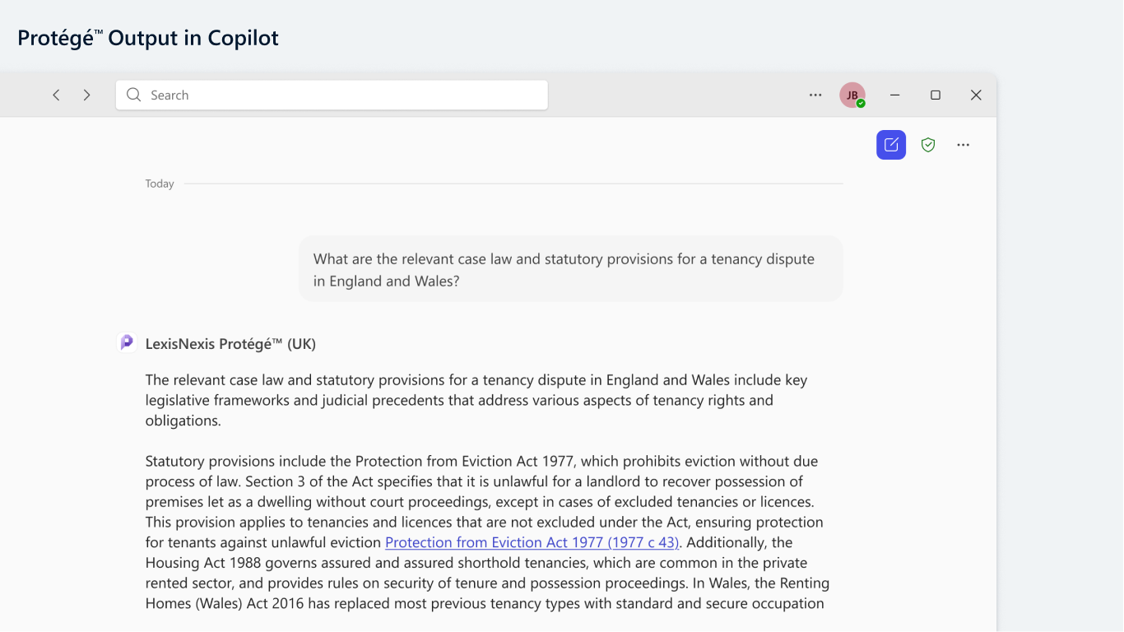Screen dimensions: 1124x632
Task: Click the LexisNexis Protégé purple logo icon
Action: [127, 342]
